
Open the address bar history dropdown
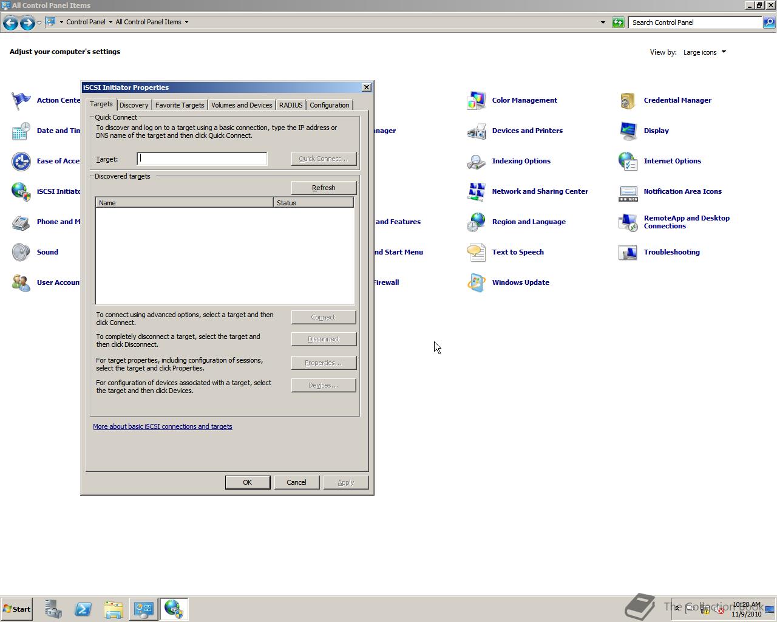tap(603, 22)
